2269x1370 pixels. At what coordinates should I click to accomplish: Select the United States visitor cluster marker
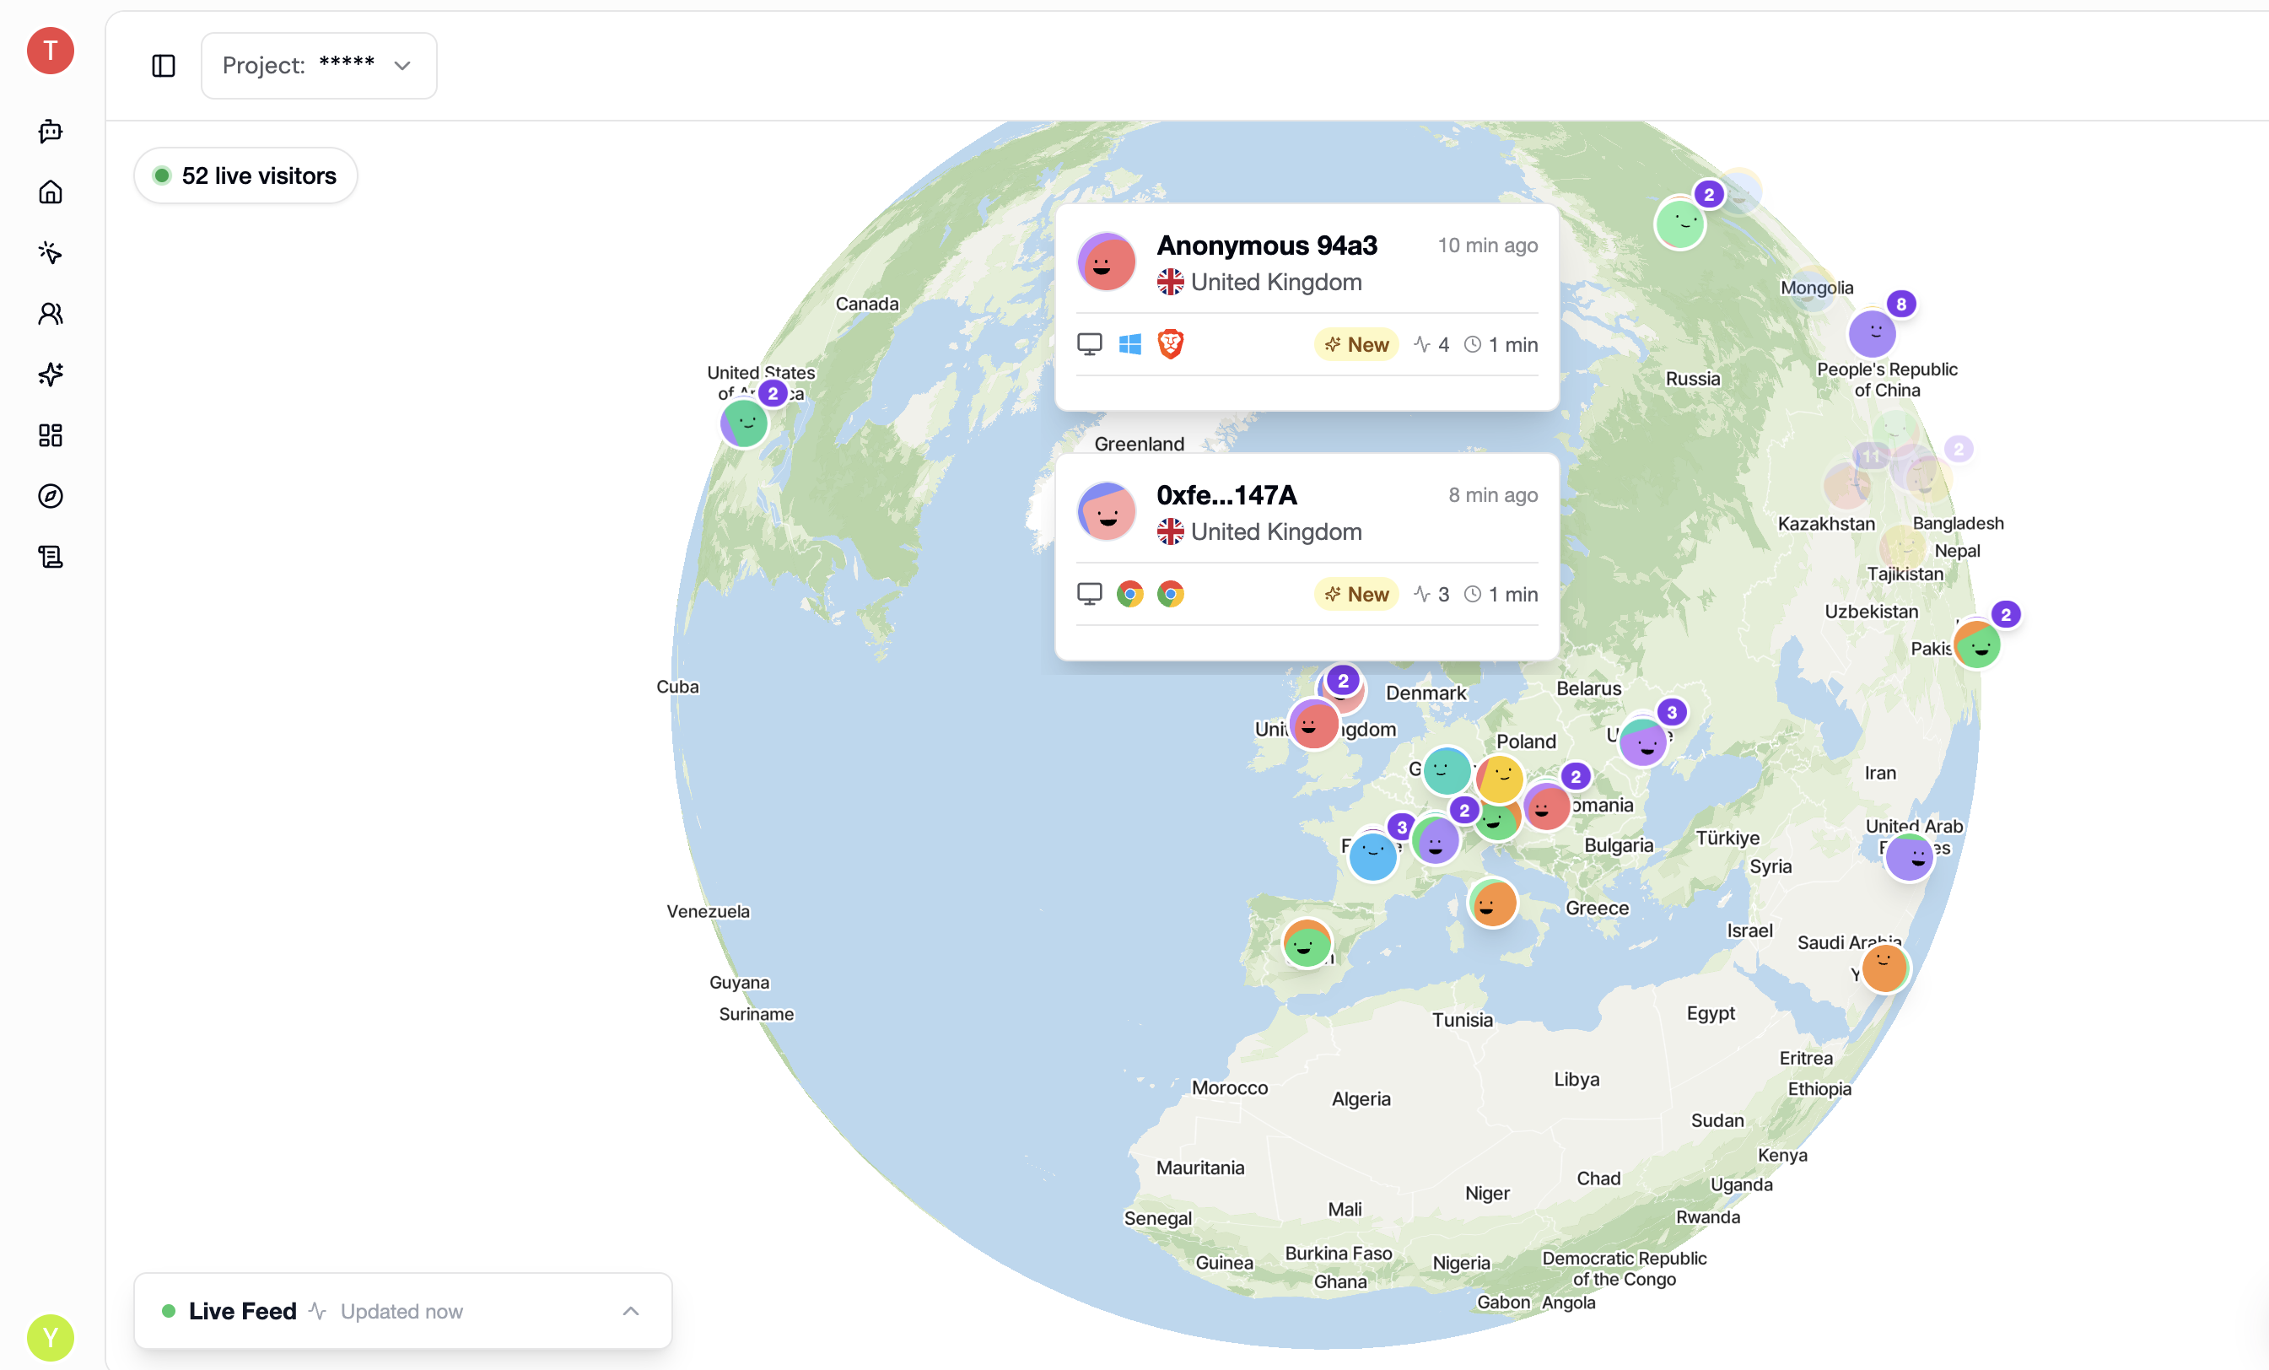click(x=745, y=423)
